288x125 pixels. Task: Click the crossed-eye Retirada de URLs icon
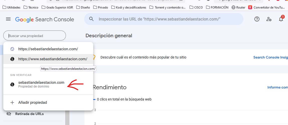click(9, 114)
